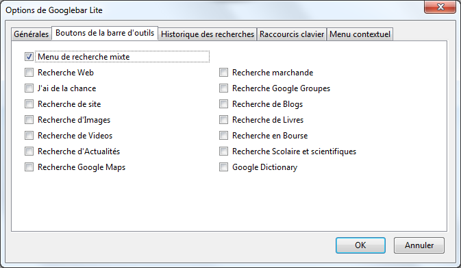The image size is (461, 268).
Task: Tick the Recherche de Videos checkbox
Action: 29,135
